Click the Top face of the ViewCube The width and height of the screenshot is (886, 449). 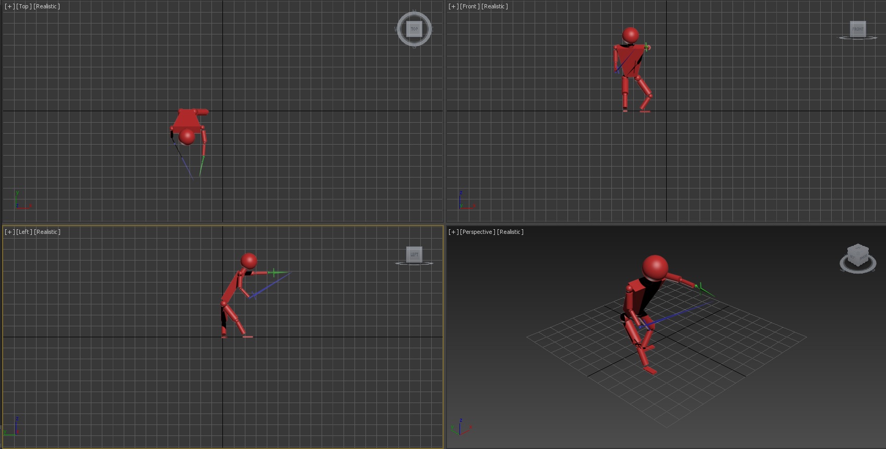tap(414, 29)
